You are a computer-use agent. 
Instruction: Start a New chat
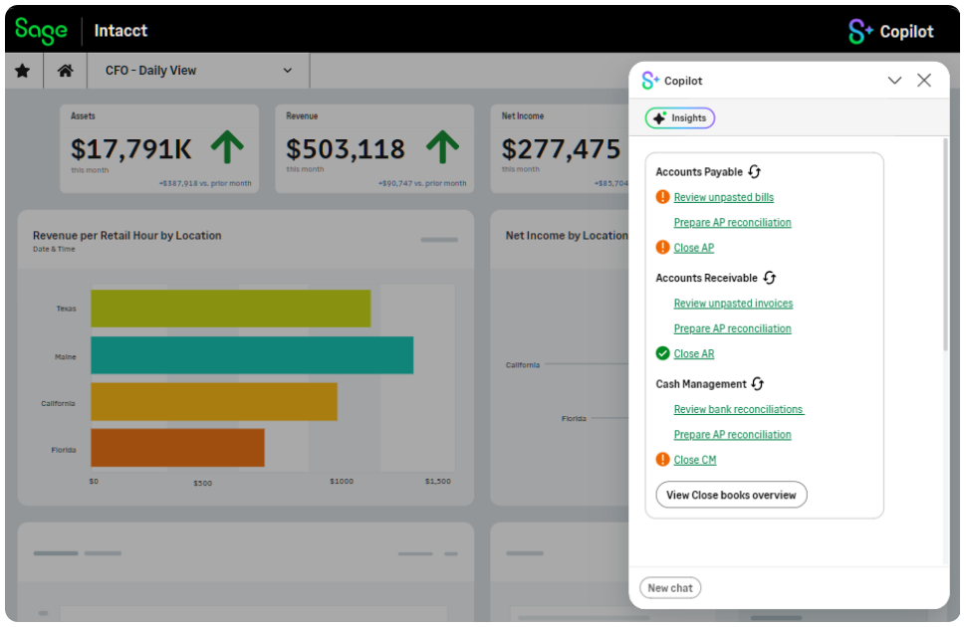[670, 588]
